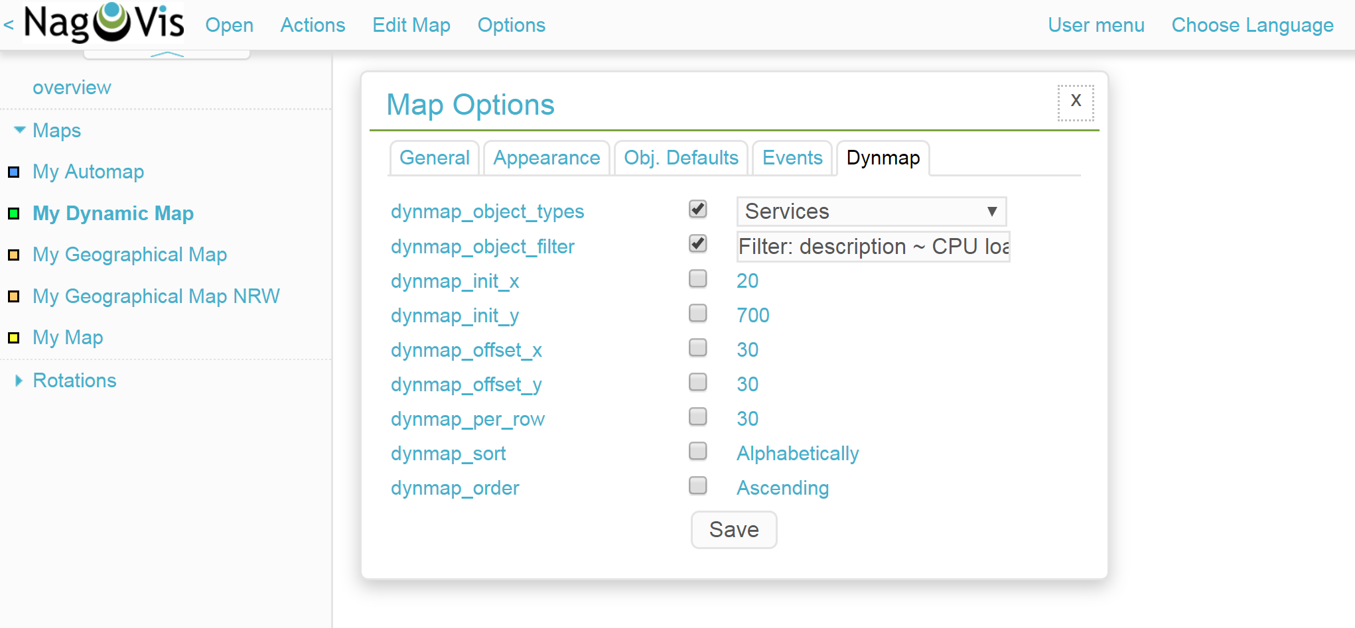Disable the dynmap_object_filter checkbox
Screen dimensions: 1355x628
click(697, 244)
